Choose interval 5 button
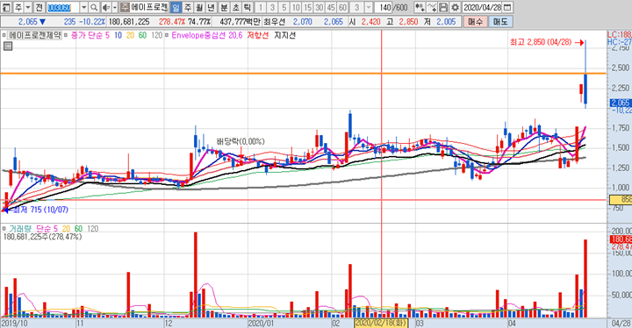This screenshot has width=632, height=328. 284,7
